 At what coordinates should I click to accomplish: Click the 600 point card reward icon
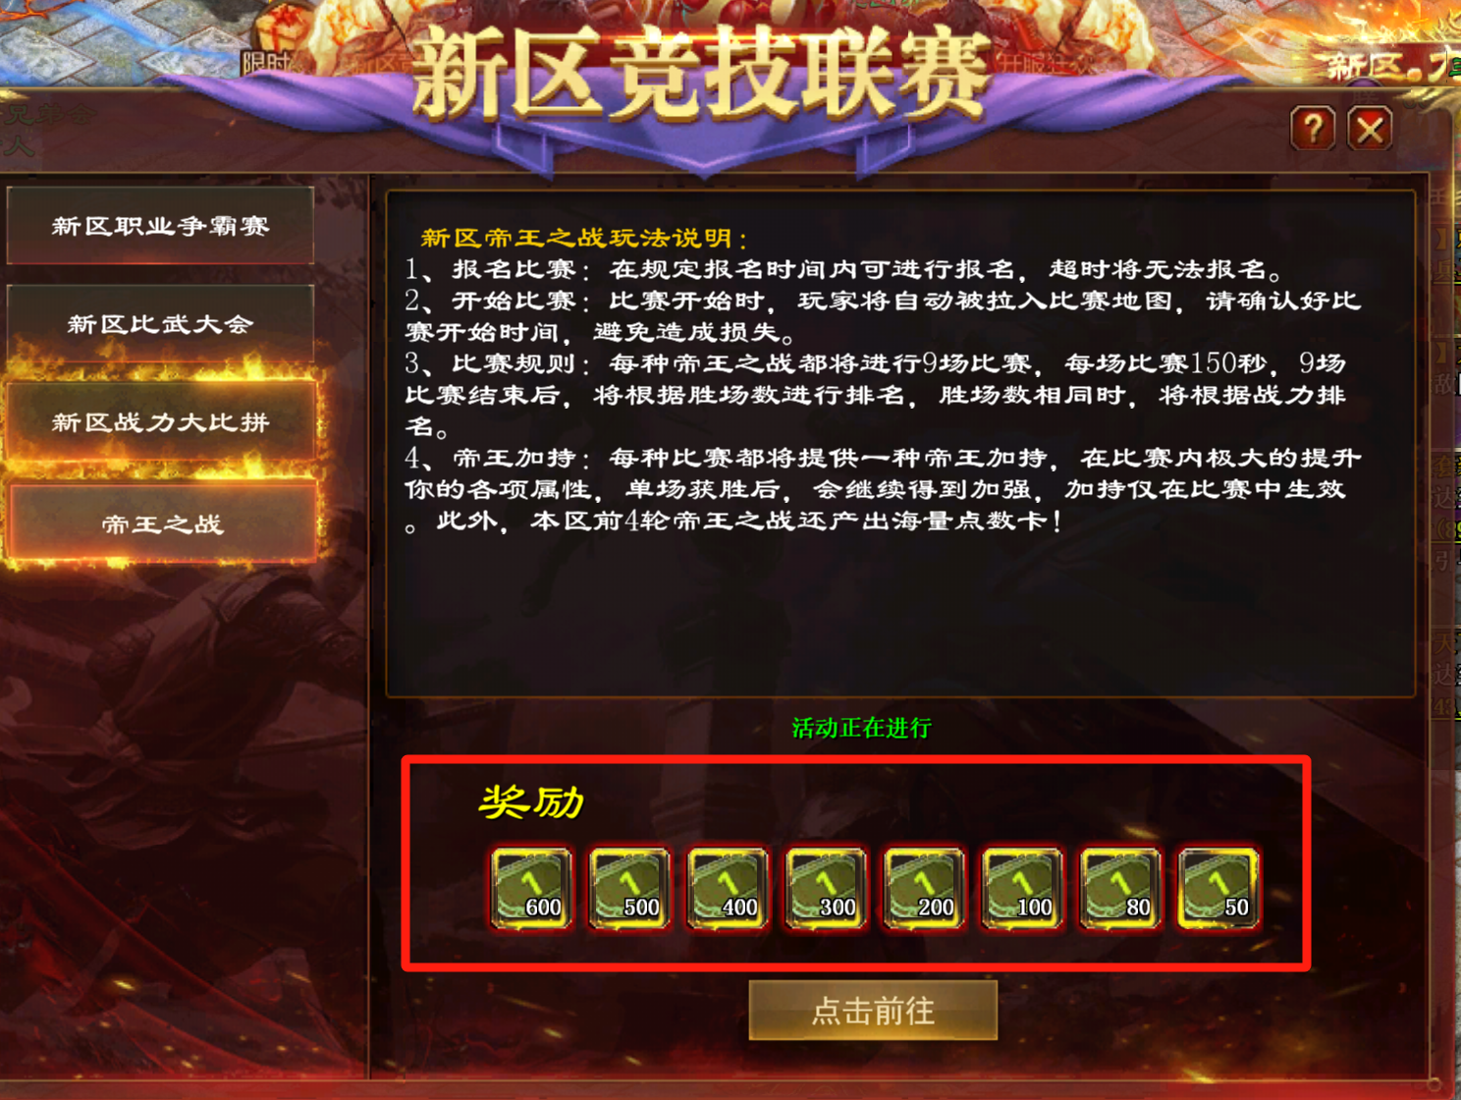click(x=531, y=888)
